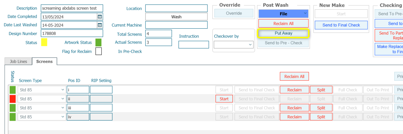Click the rotated Status column header
This screenshot has height=134, width=403.
tap(12, 76)
